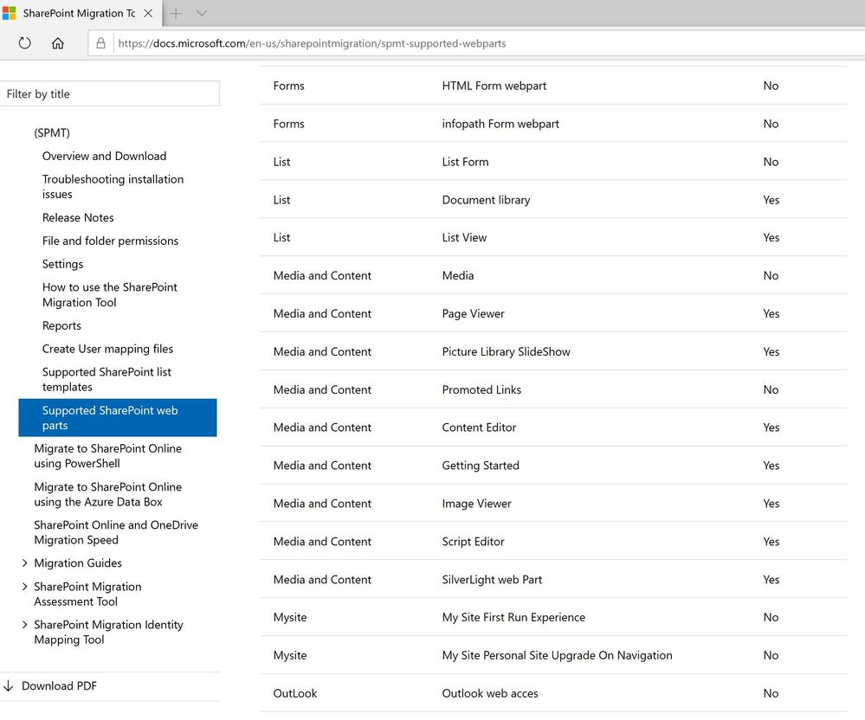This screenshot has height=720, width=865.
Task: Click the Filter by title field
Action: 110,93
